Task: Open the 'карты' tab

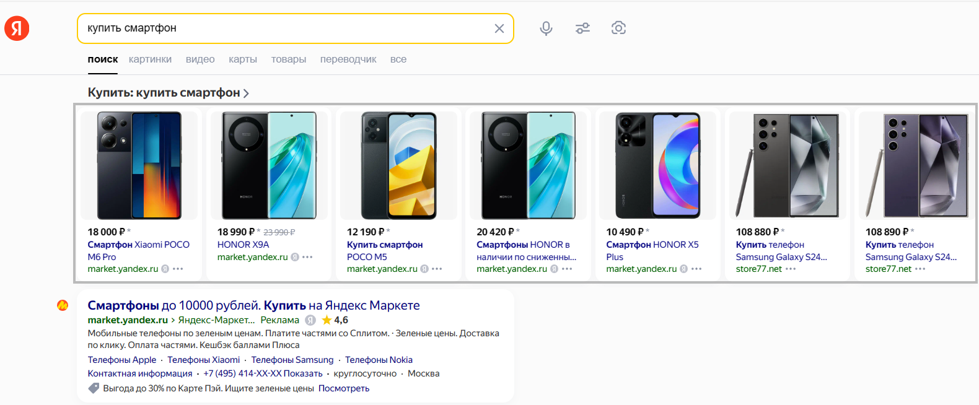Action: 243,59
